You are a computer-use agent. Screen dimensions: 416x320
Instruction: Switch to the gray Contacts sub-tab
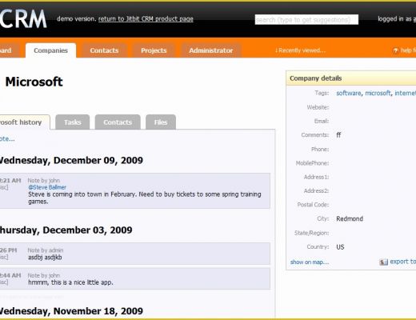tap(118, 122)
